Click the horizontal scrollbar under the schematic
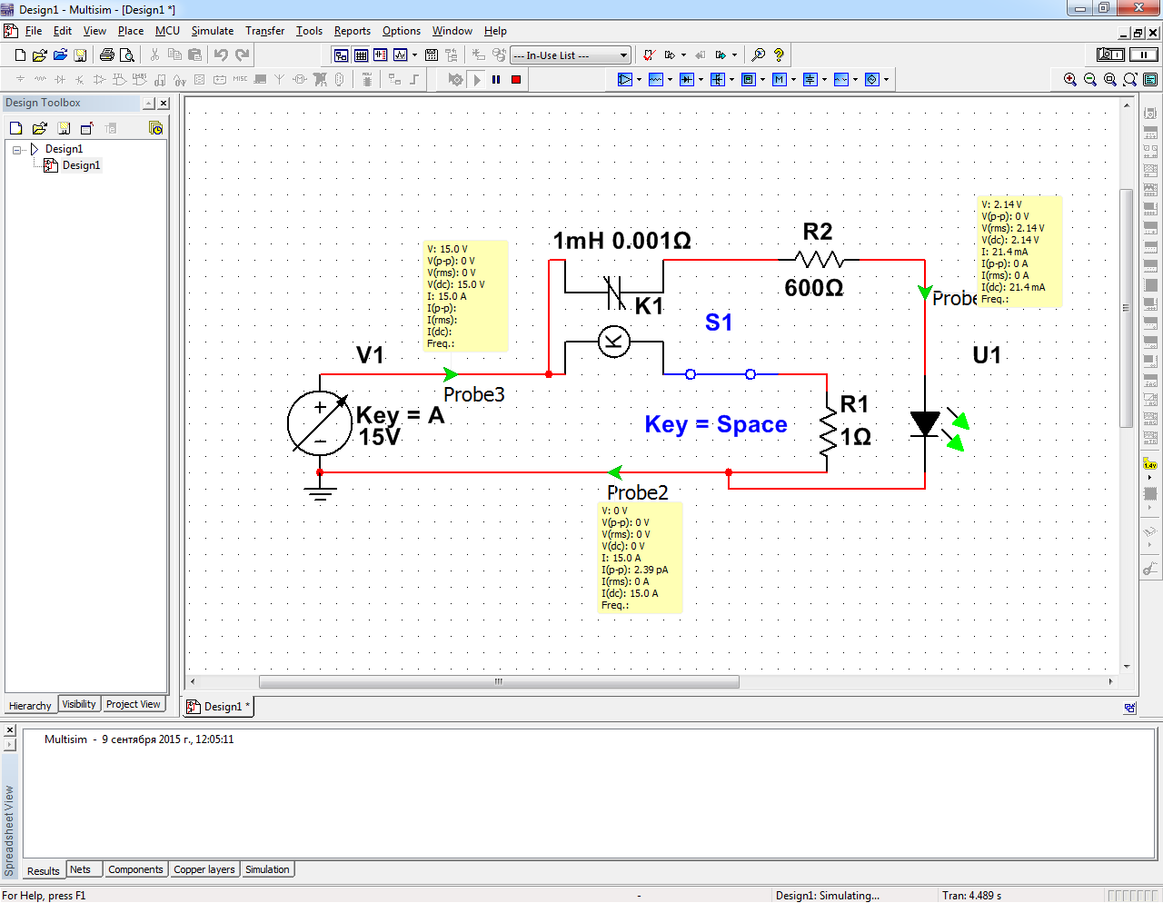The width and height of the screenshot is (1163, 903). tap(499, 681)
